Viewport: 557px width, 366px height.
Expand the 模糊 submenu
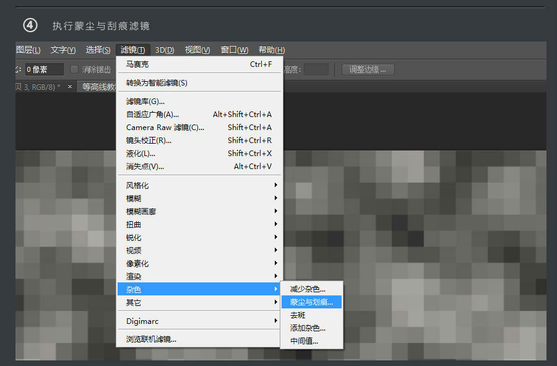(x=199, y=198)
